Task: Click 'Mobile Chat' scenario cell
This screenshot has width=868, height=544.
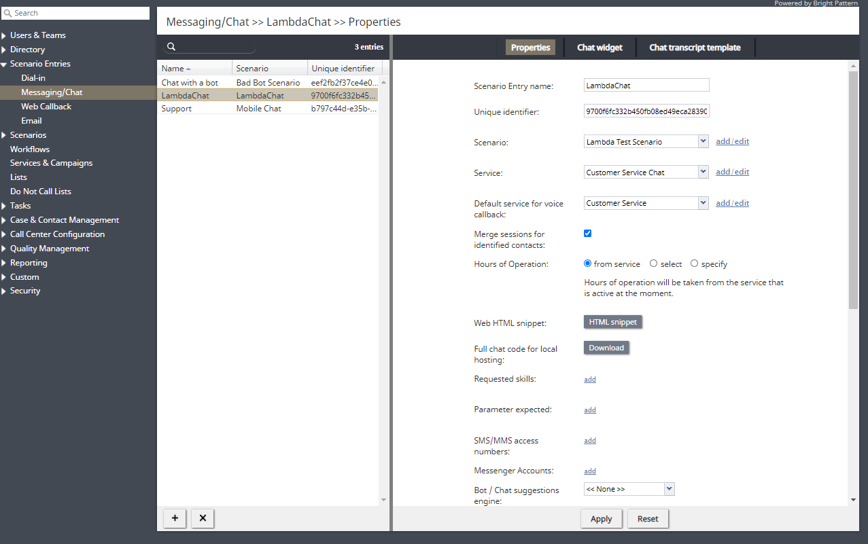Action: (258, 109)
